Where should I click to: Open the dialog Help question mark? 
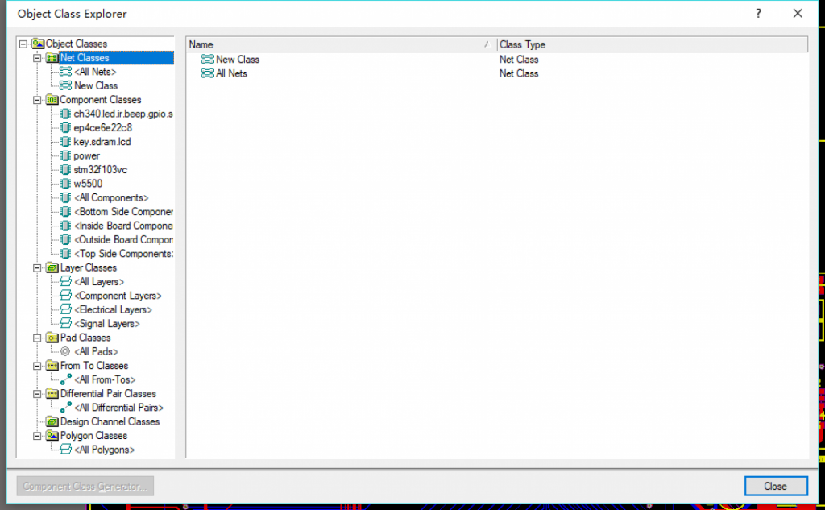(x=758, y=14)
